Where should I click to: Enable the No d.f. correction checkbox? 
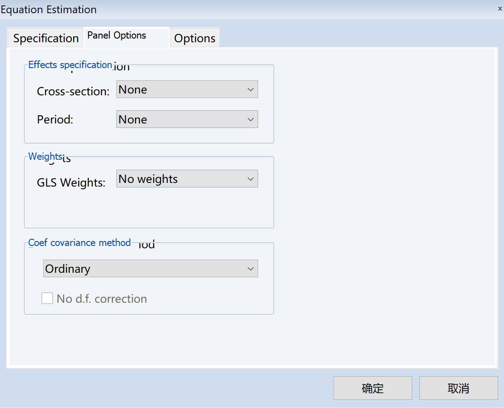coord(47,299)
